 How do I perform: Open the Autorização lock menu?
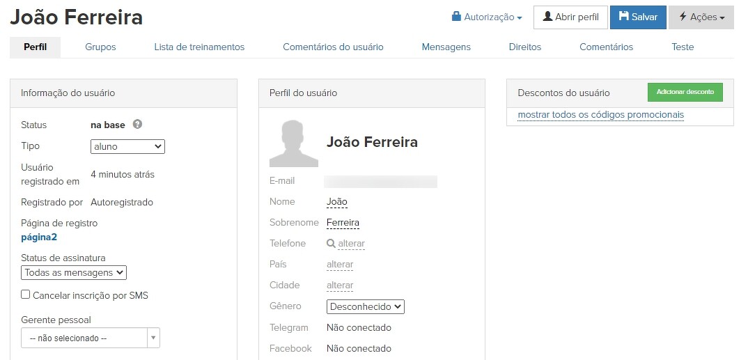(487, 17)
